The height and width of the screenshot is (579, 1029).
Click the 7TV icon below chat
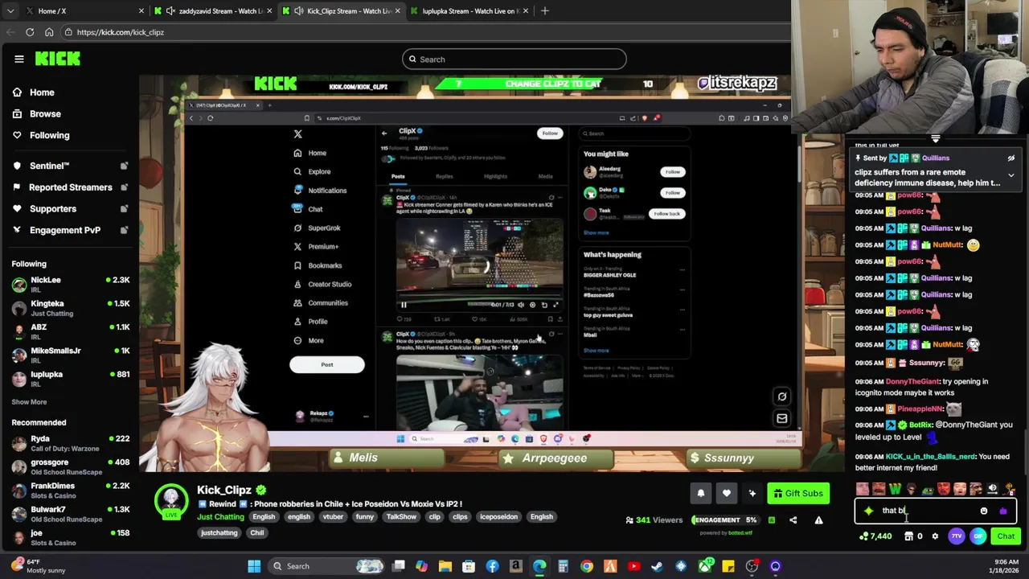pos(956,536)
